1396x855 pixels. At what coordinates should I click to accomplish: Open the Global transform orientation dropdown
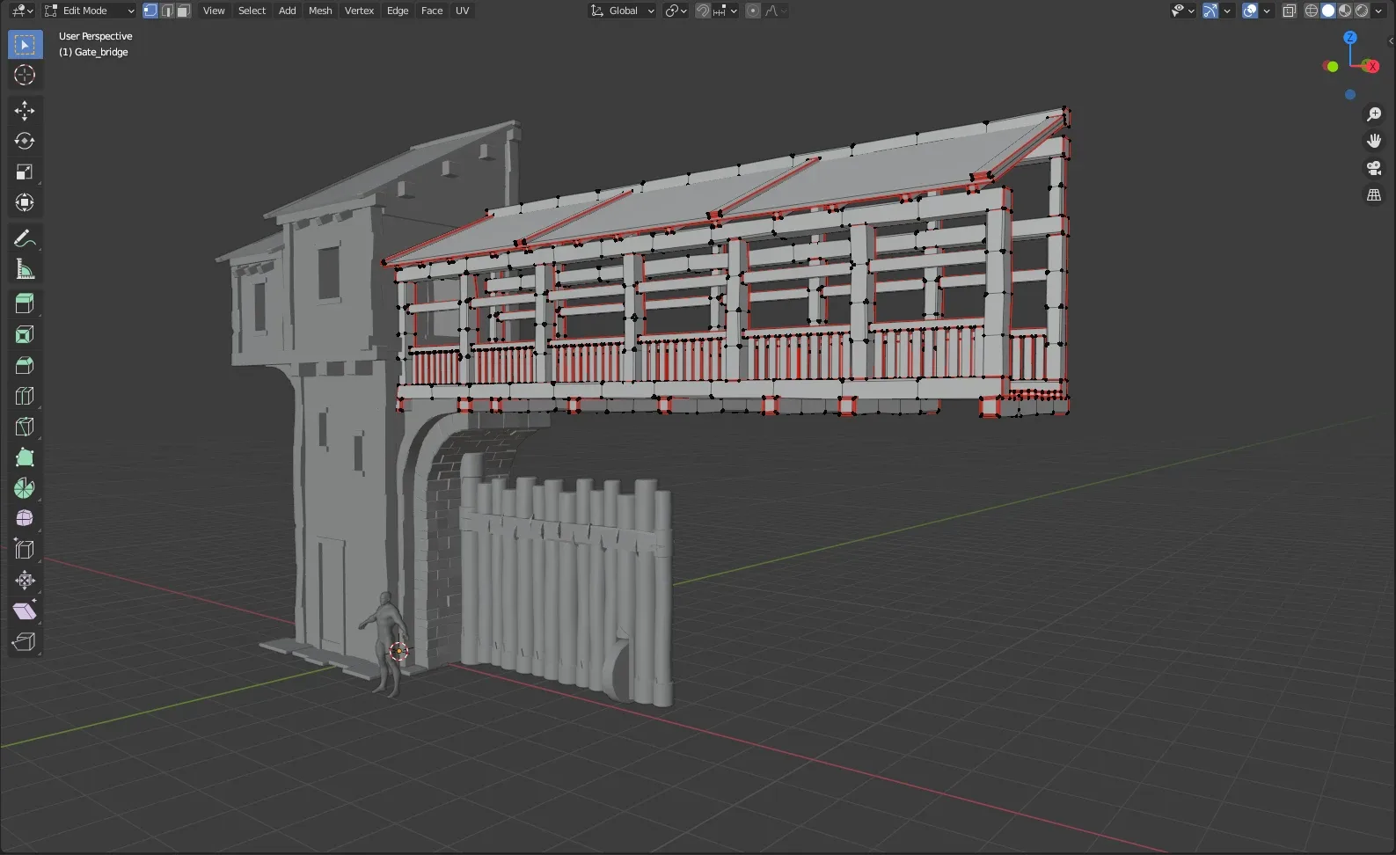tap(623, 11)
